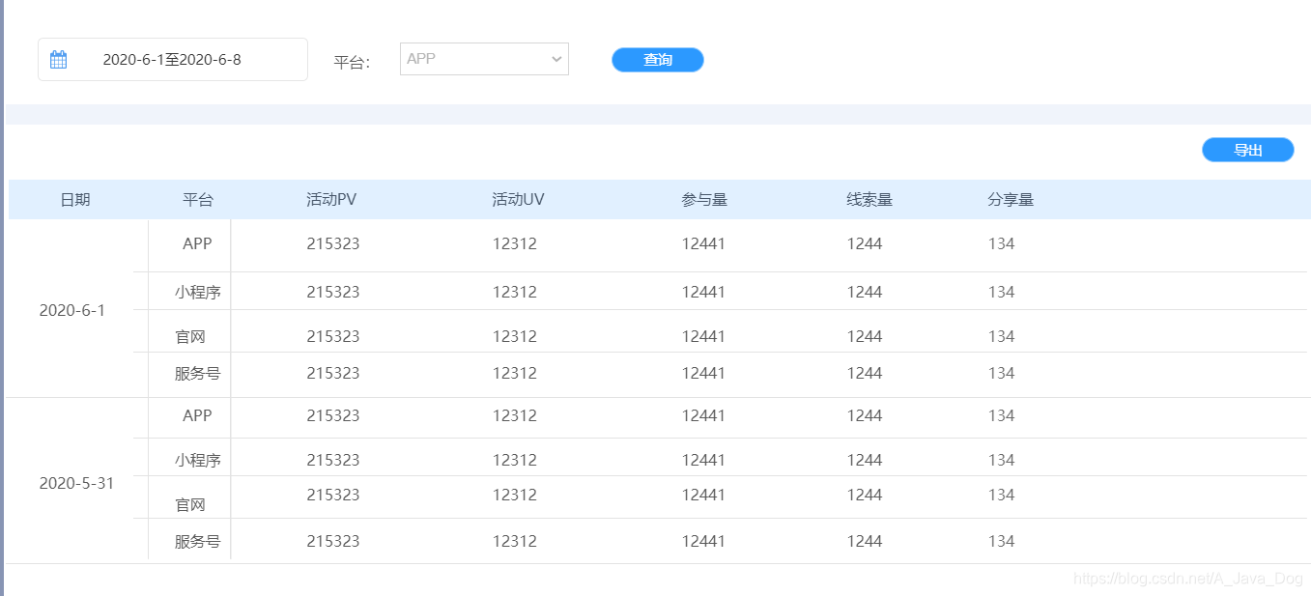
Task: Click the 活动PV column header
Action: [x=331, y=200]
